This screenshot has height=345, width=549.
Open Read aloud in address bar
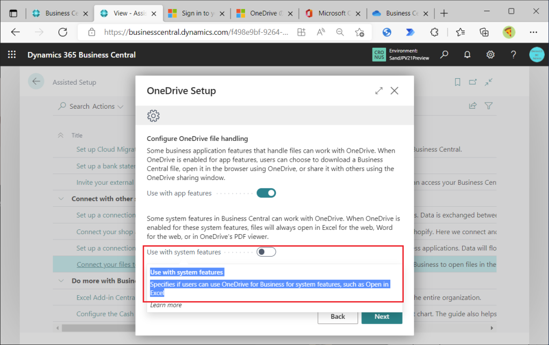321,32
